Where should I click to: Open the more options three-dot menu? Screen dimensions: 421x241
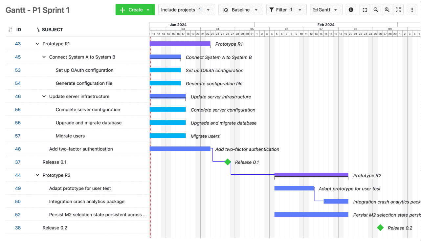412,10
